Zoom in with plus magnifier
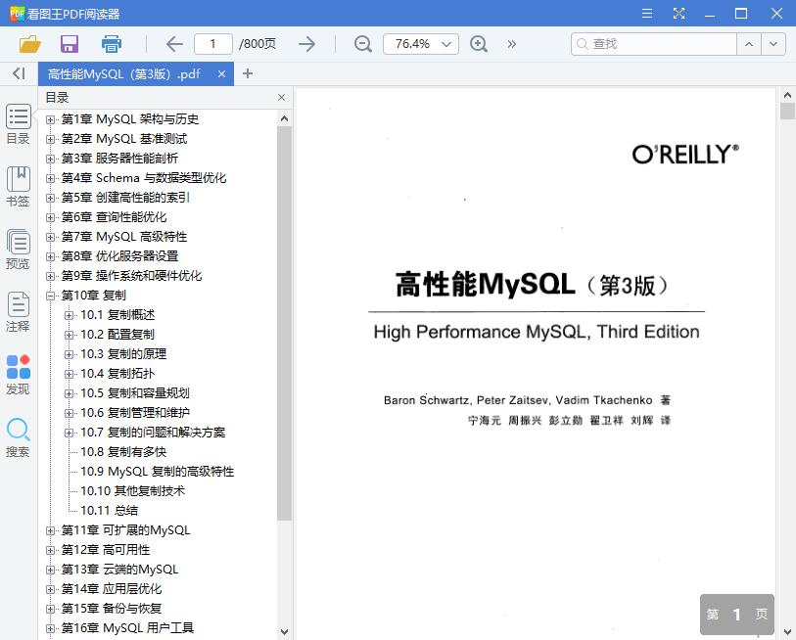The width and height of the screenshot is (796, 640). tap(478, 44)
